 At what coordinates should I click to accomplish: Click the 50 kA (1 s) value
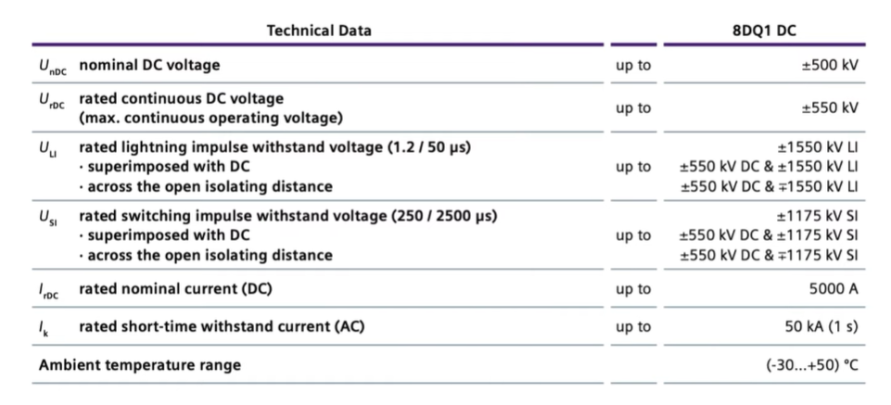point(821,326)
